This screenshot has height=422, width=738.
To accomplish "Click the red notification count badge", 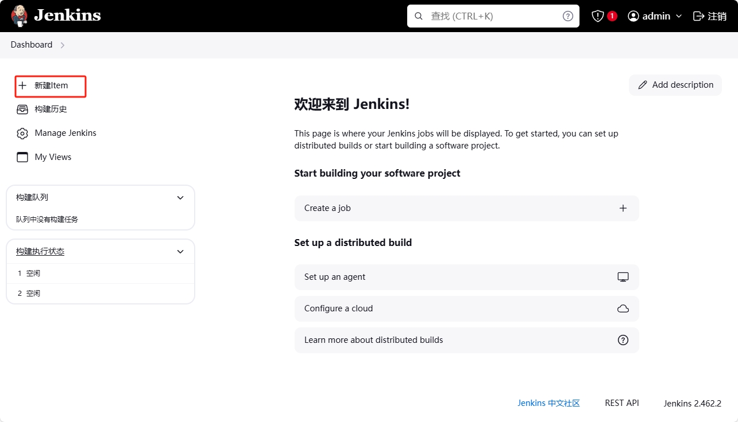I will (612, 16).
